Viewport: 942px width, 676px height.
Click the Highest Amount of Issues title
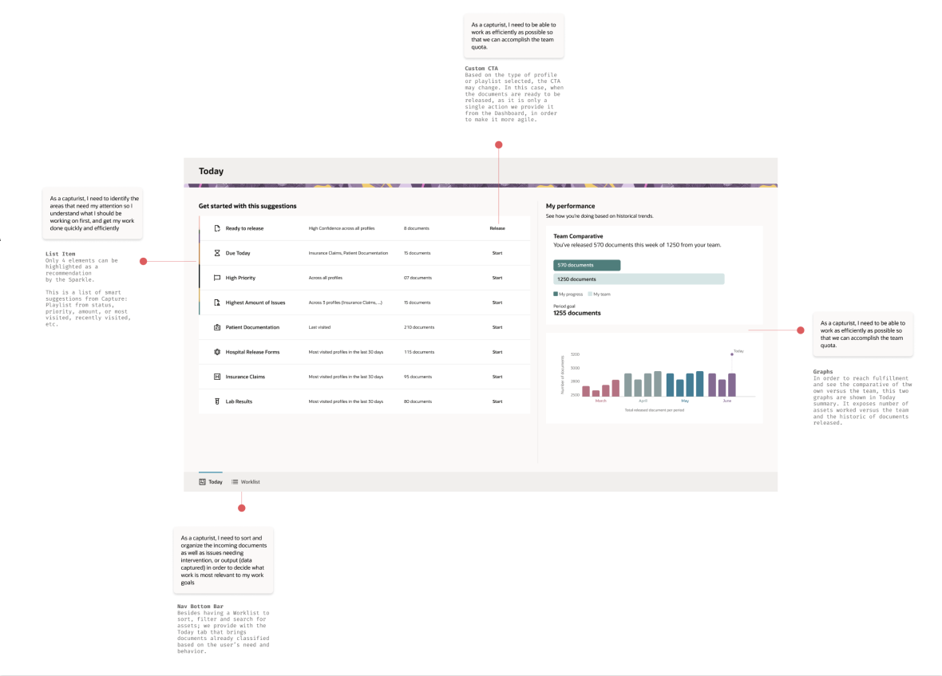(255, 302)
